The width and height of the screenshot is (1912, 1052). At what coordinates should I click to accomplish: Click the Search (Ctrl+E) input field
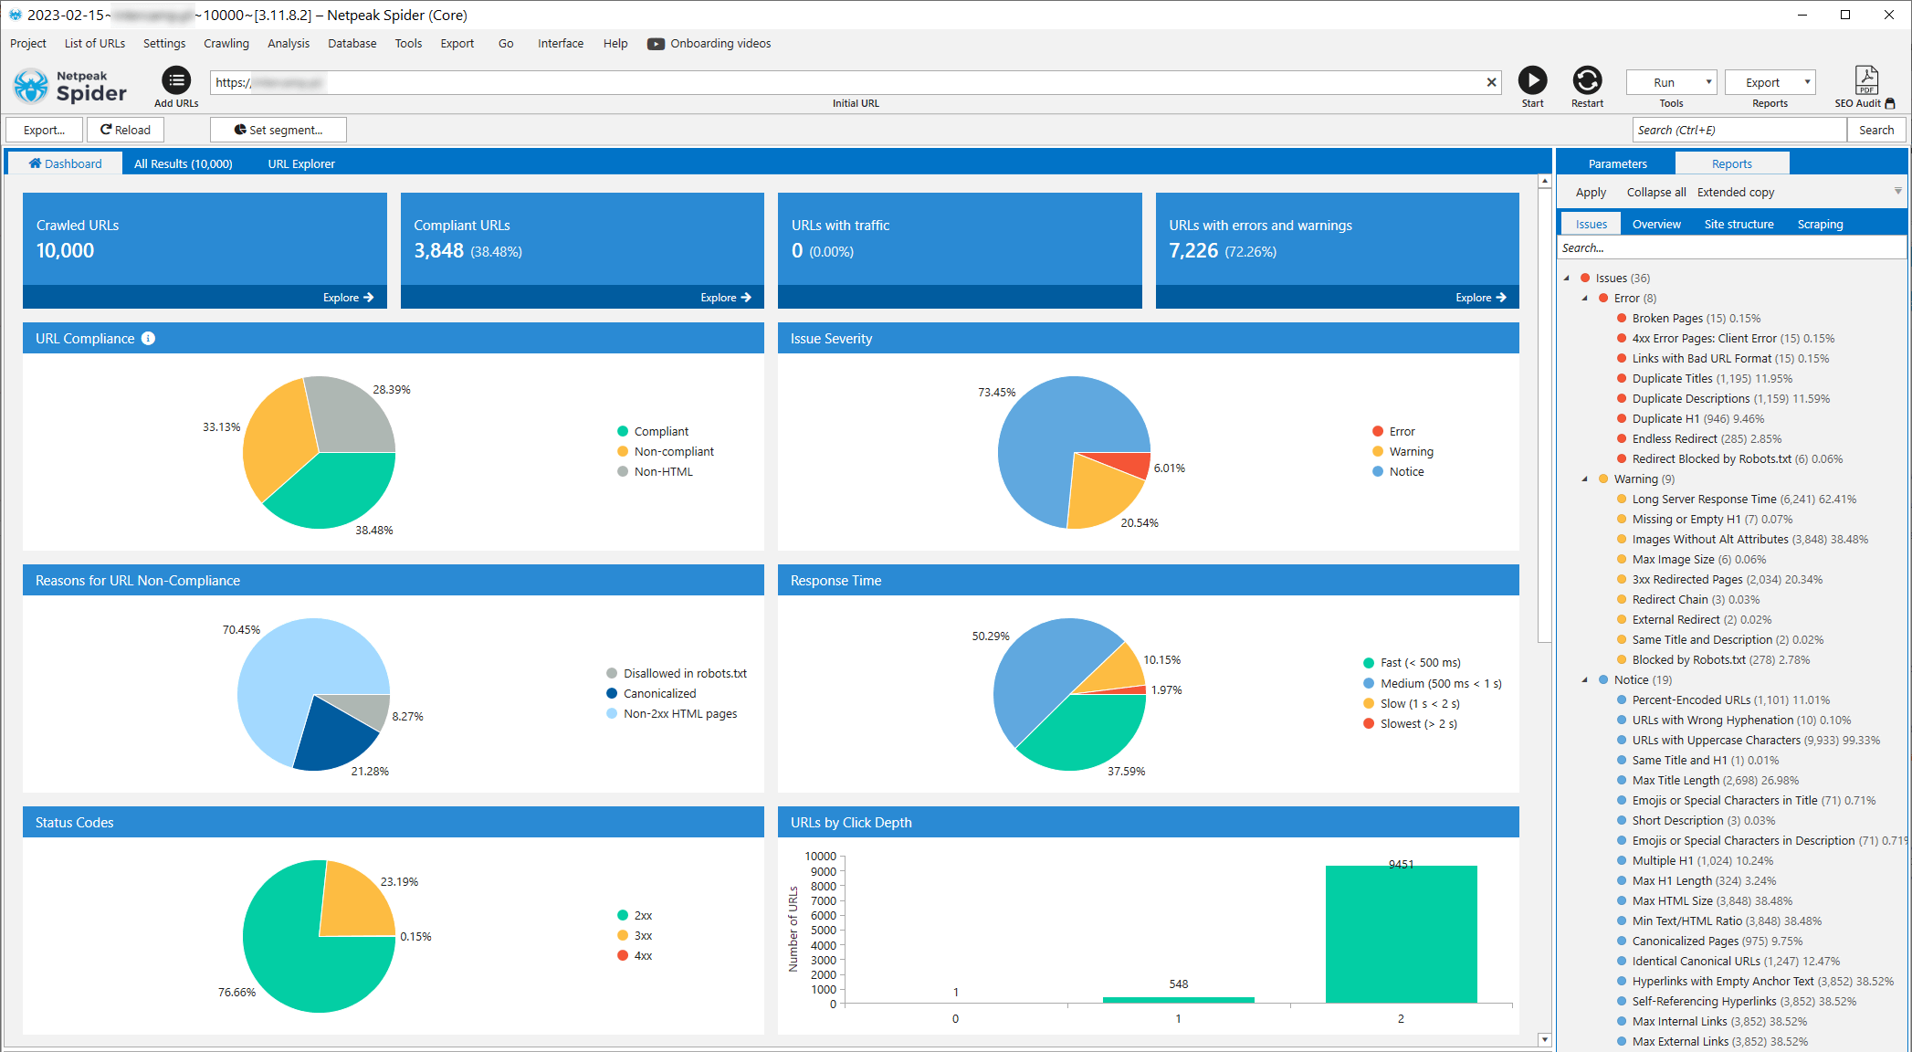[1738, 130]
